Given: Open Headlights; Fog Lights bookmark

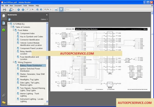Looking at the screenshot, I should tap(29, 79).
